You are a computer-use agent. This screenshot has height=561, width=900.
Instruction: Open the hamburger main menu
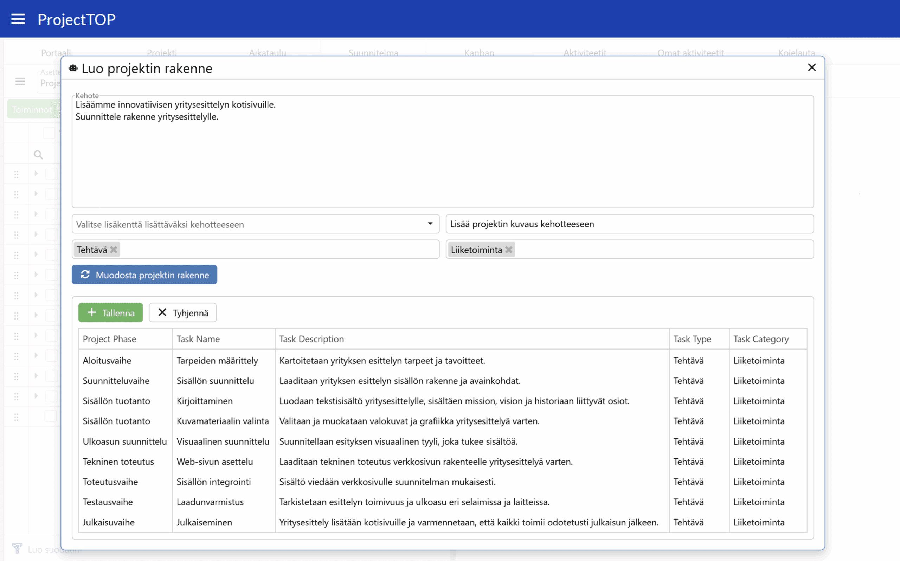(18, 19)
